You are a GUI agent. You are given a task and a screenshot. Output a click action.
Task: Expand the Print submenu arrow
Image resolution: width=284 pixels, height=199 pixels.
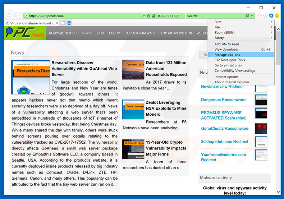pos(271,22)
